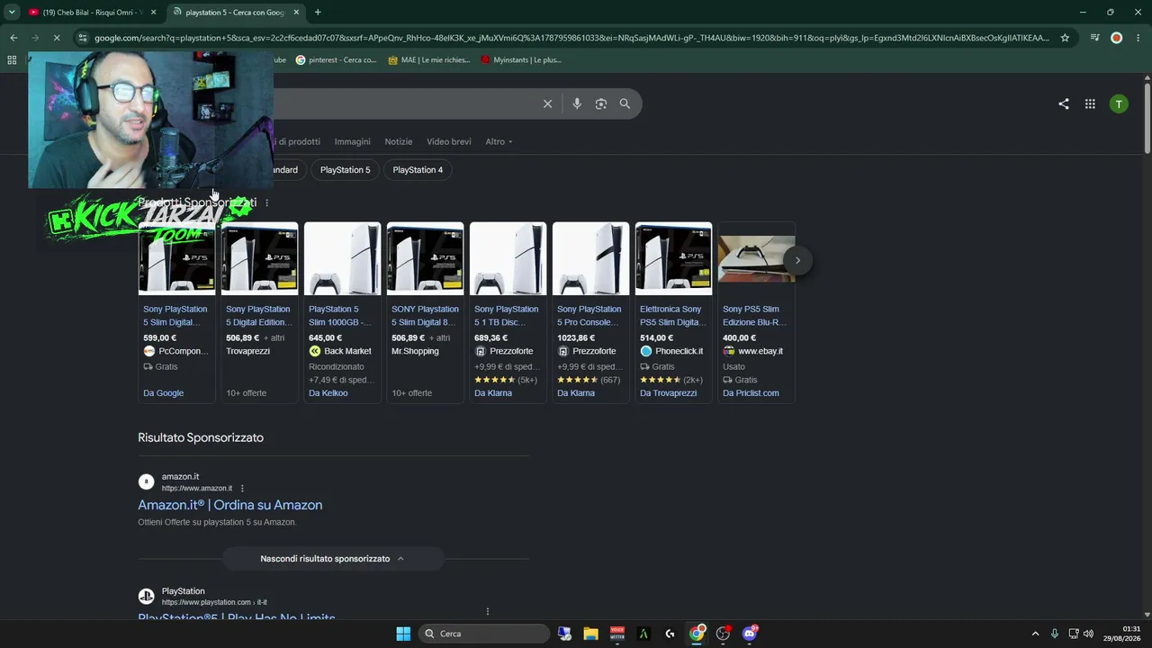Click the Chrome taskbar icon

point(697,634)
